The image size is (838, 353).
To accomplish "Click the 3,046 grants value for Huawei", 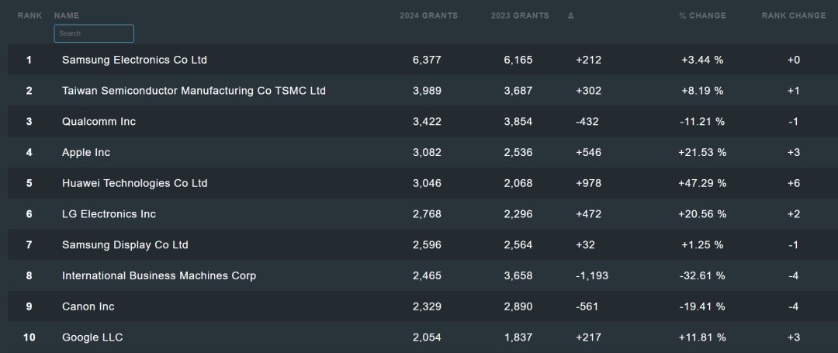I will [x=427, y=183].
